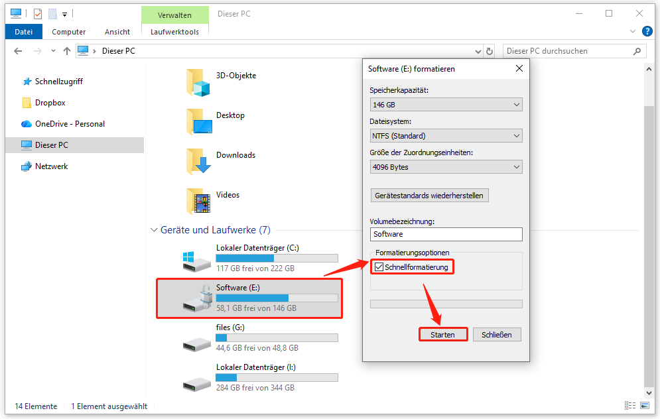
Task: Switch to large thumbnails view in status bar
Action: (644, 405)
